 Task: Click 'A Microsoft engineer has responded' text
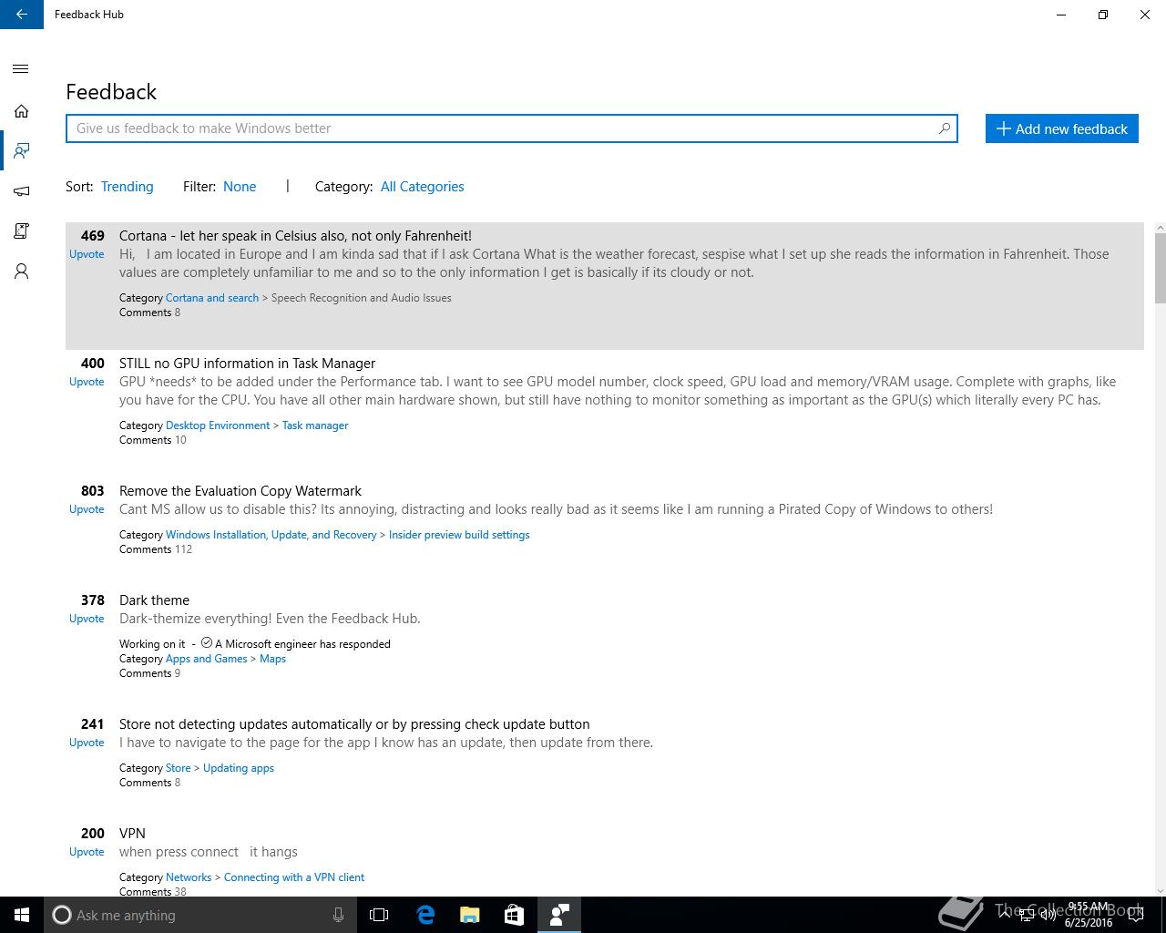coord(302,644)
